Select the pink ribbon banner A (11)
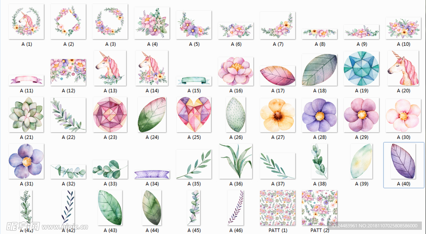 click(x=26, y=80)
